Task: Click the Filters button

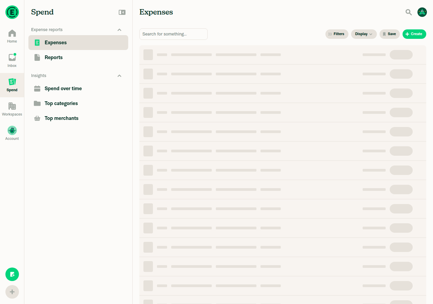Action: pos(337,34)
